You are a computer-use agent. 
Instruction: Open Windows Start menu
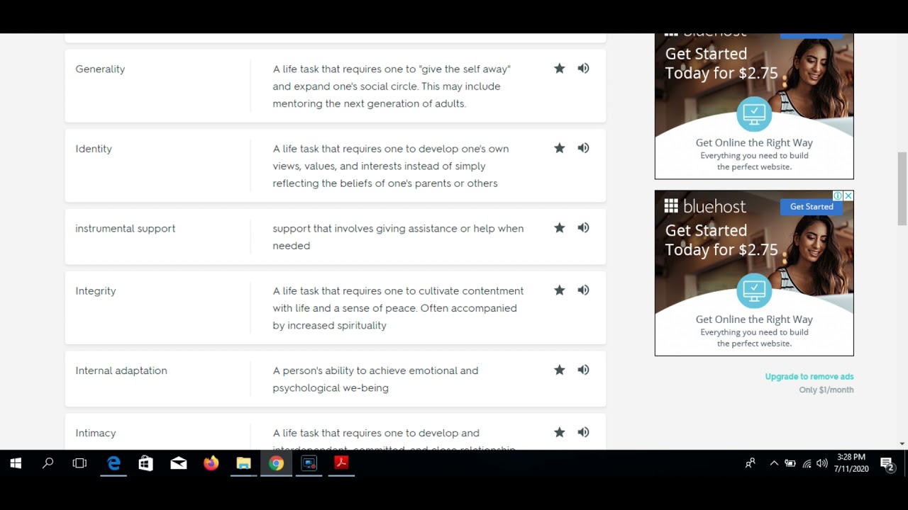(x=16, y=463)
